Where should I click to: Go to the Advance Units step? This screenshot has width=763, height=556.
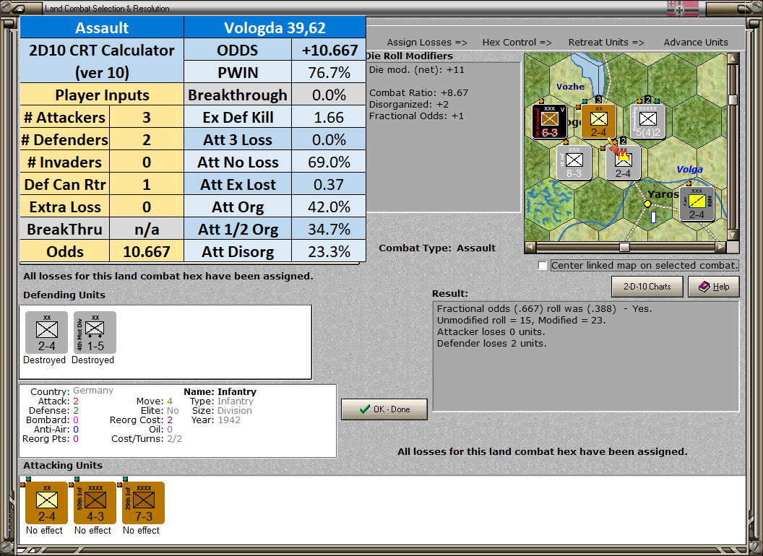(696, 43)
